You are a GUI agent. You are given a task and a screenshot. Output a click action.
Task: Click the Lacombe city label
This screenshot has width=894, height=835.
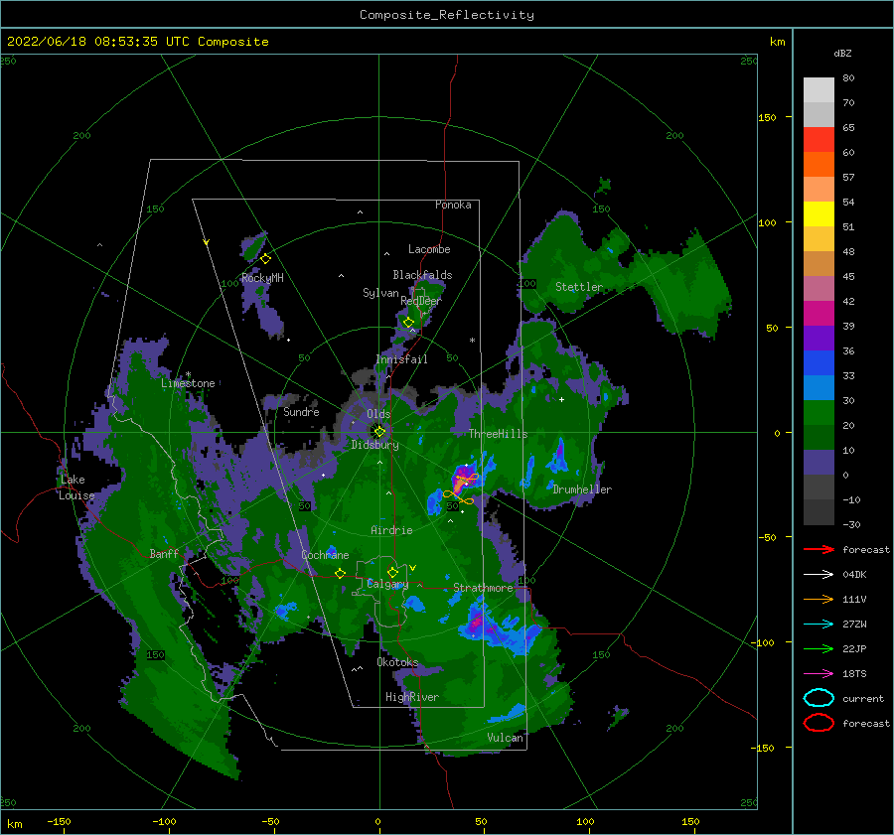429,249
